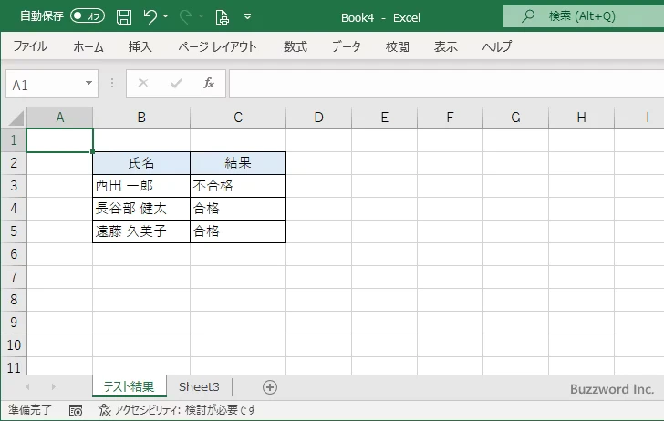Screen dimensions: 664x421
Task: Toggle the AutoSave switch
Action: pos(88,16)
